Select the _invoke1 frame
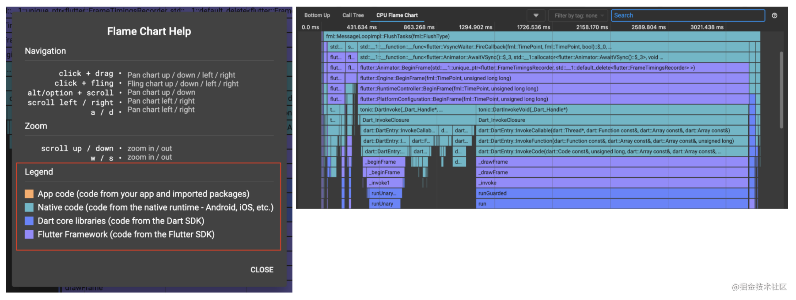Image resolution: width=796 pixels, height=300 pixels. (x=386, y=183)
